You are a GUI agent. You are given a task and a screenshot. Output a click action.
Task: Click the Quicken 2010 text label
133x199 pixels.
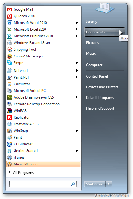pyautogui.click(x=24, y=16)
